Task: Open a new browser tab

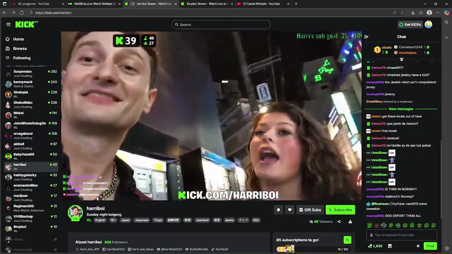Action: coord(296,4)
